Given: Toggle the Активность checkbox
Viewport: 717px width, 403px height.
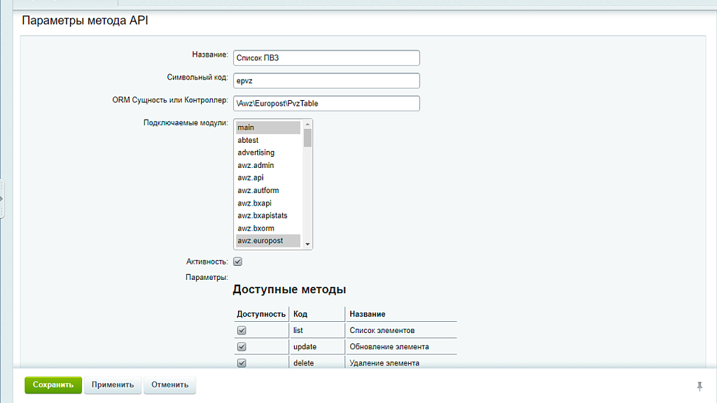Looking at the screenshot, I should tap(237, 262).
